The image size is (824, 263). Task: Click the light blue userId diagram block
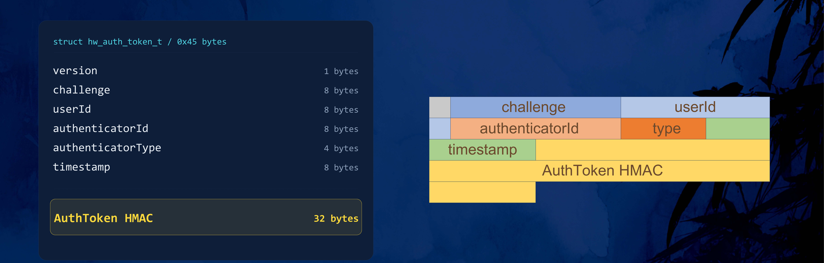coord(695,107)
